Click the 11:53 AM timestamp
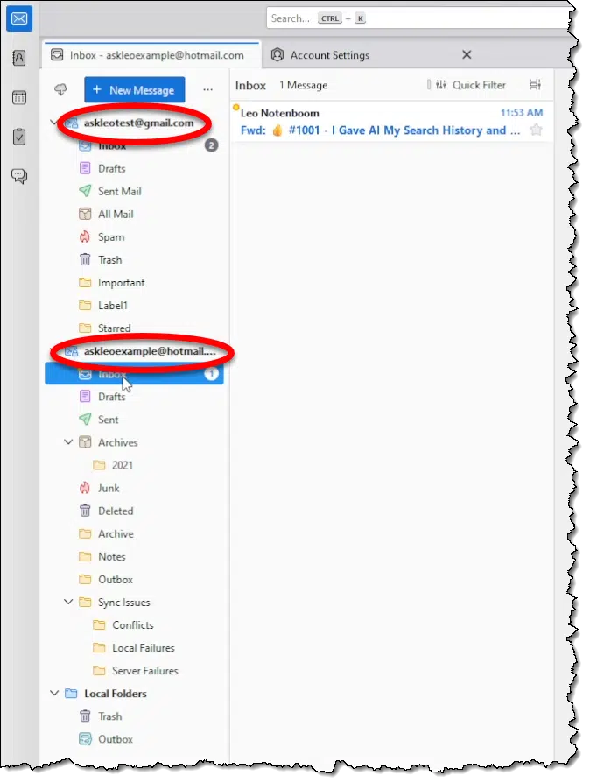 coord(522,113)
